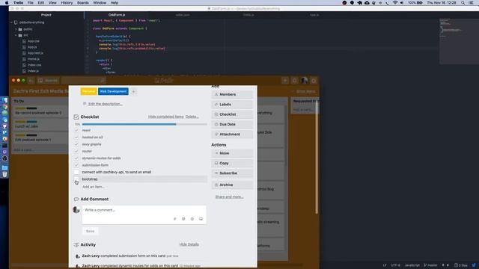Save the comment with the Save button

[90, 231]
